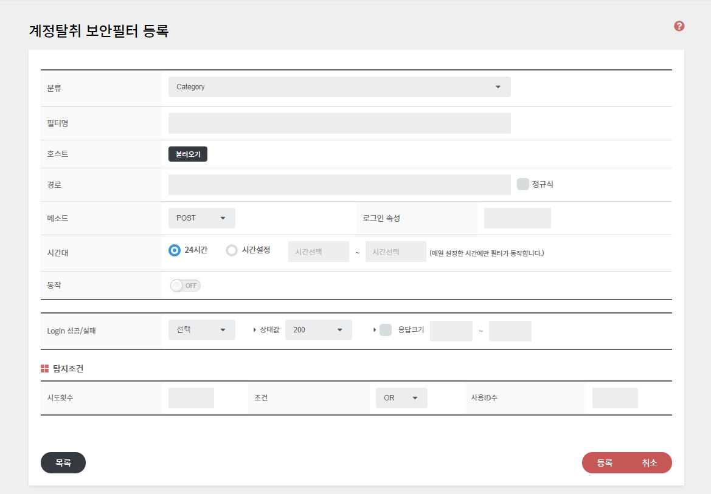Image resolution: width=711 pixels, height=494 pixels.
Task: Open the 분류 Category dropdown
Action: point(339,87)
